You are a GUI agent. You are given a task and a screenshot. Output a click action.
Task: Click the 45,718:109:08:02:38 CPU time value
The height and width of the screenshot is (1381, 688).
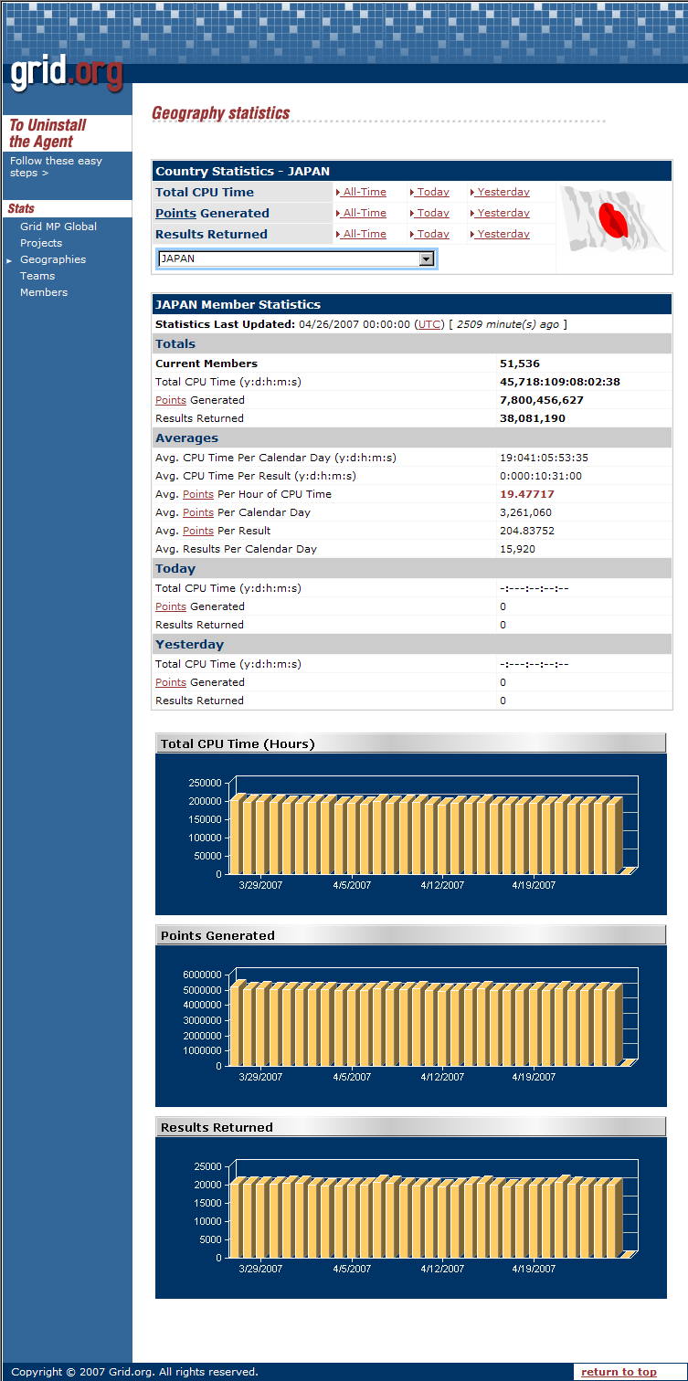tap(560, 382)
